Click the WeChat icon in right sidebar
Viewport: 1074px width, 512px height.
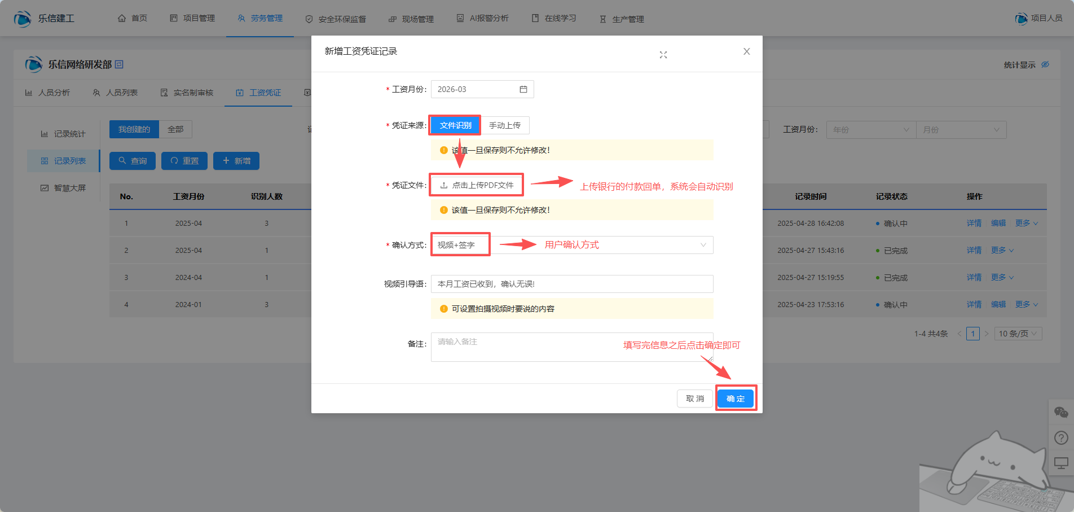(1060, 413)
